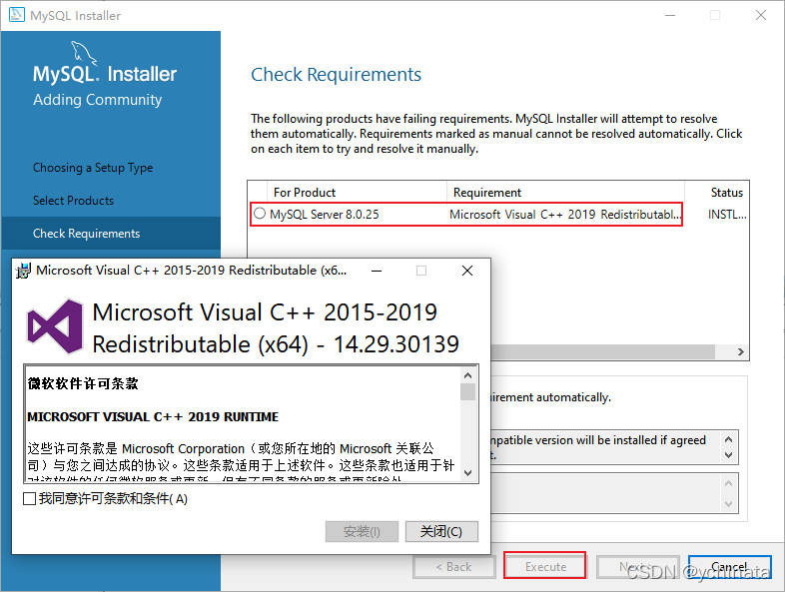Close the MySQL Installer window

click(x=760, y=16)
